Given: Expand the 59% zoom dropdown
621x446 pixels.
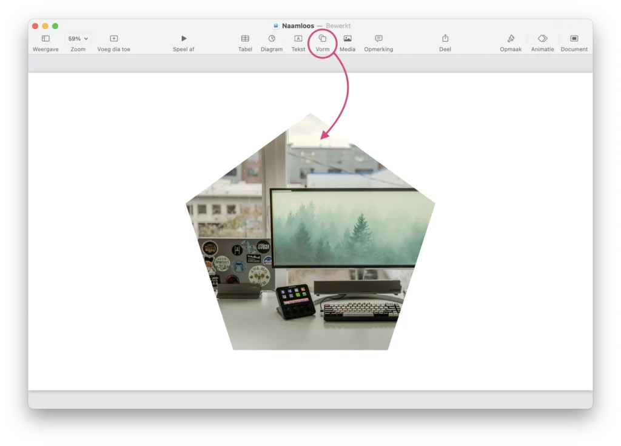Looking at the screenshot, I should (78, 39).
